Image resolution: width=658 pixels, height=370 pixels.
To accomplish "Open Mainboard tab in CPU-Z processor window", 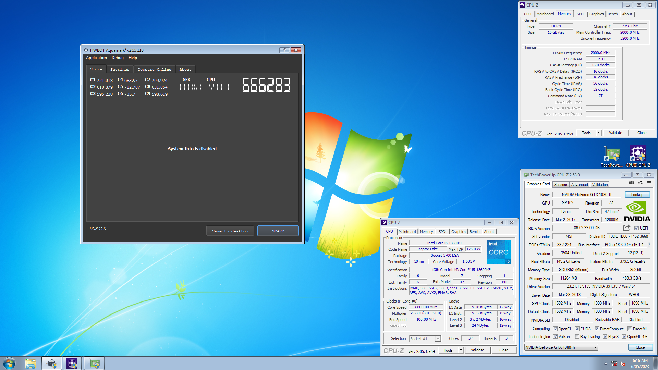I will tap(407, 232).
